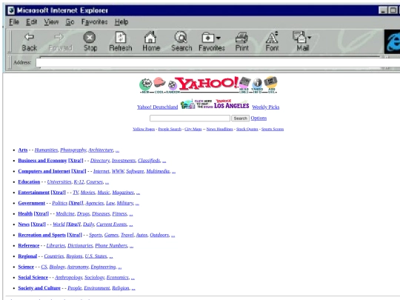Open the Stock Quotes link
Viewport: 400px width, 300px height.
[x=247, y=129]
